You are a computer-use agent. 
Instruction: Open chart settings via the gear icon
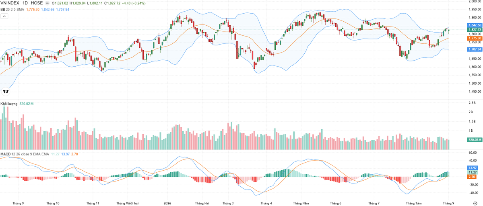coord(475,203)
